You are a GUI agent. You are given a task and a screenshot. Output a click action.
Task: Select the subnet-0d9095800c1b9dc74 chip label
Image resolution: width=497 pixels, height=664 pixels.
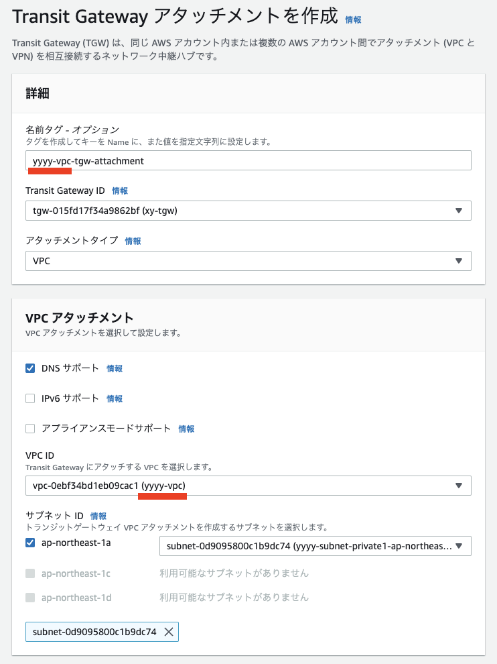coord(94,631)
